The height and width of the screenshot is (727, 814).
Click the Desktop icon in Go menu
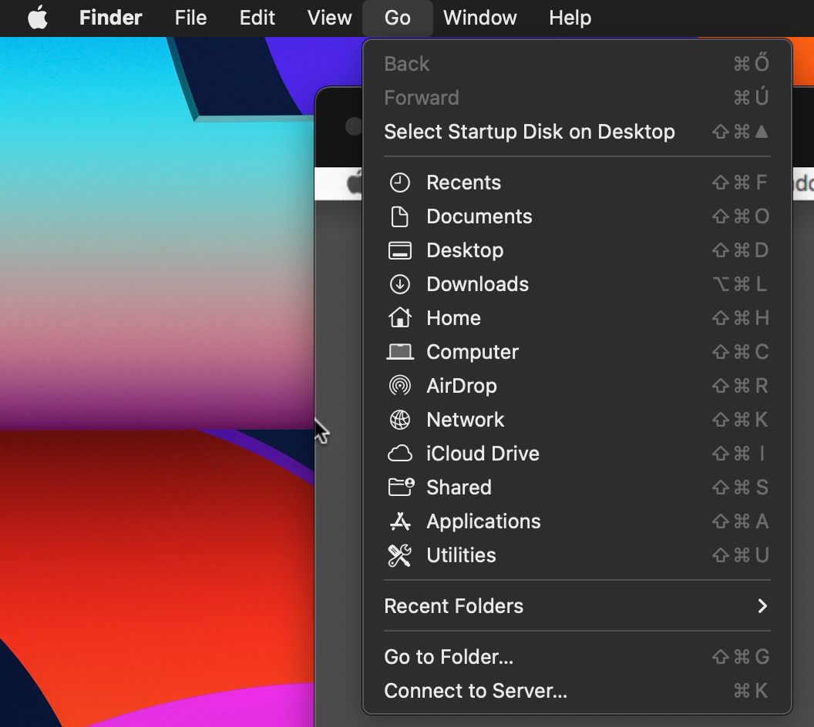(x=399, y=250)
